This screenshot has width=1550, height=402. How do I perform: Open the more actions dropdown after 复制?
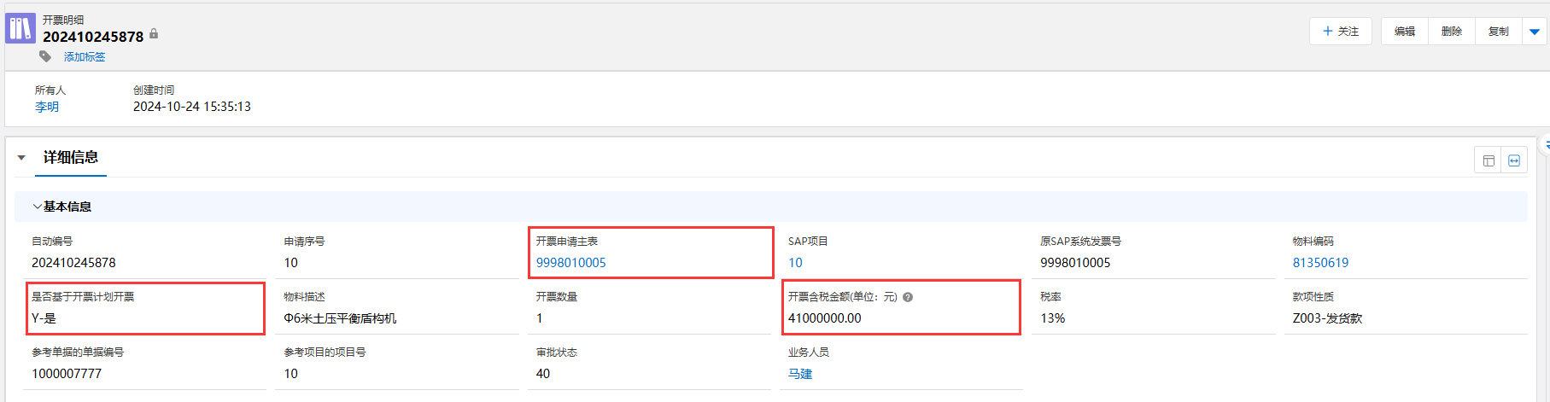1535,32
